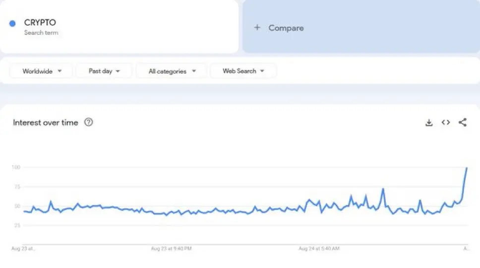Add a Compare search term
480x268 pixels.
coord(361,27)
